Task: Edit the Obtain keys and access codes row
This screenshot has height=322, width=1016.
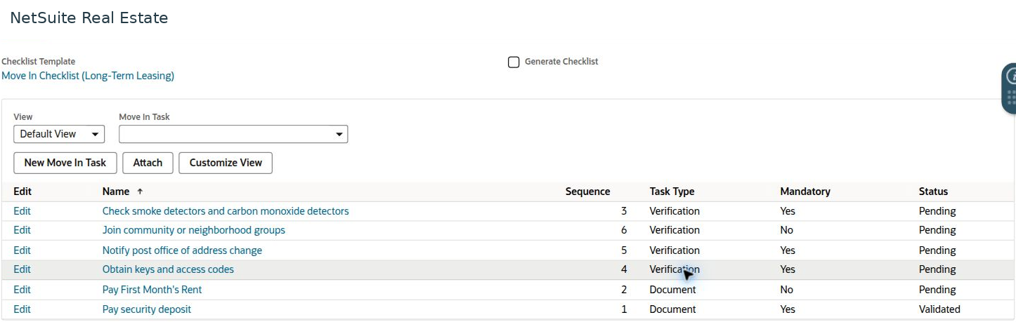Action: 22,269
